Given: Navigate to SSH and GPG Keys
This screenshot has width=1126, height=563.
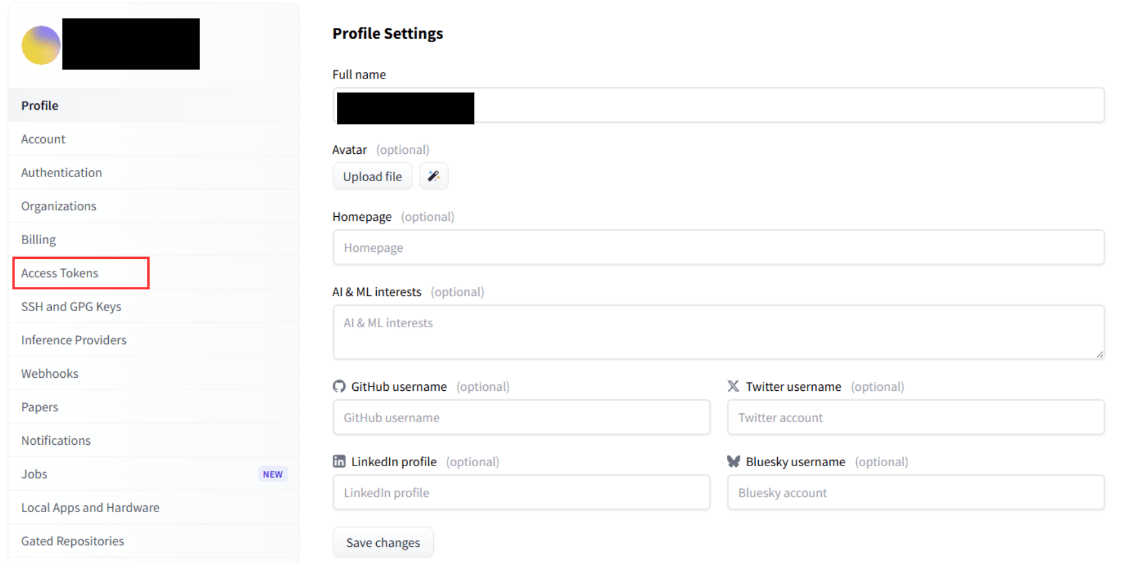Looking at the screenshot, I should click(x=71, y=306).
